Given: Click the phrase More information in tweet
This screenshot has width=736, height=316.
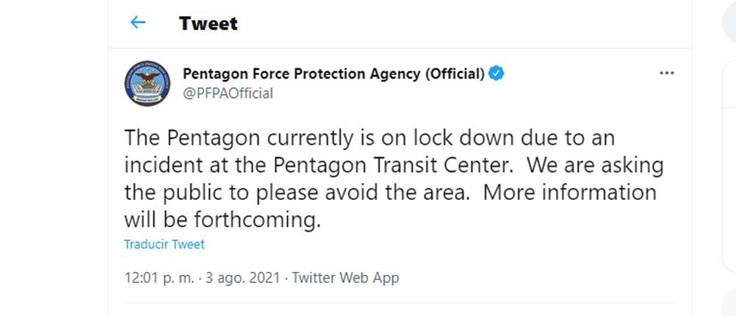Looking at the screenshot, I should (569, 193).
